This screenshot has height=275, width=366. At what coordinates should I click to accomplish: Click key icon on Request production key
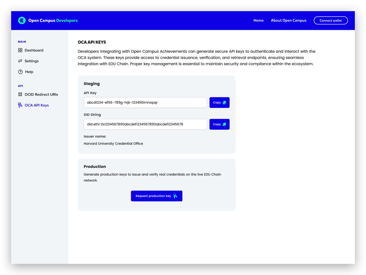[175, 196]
